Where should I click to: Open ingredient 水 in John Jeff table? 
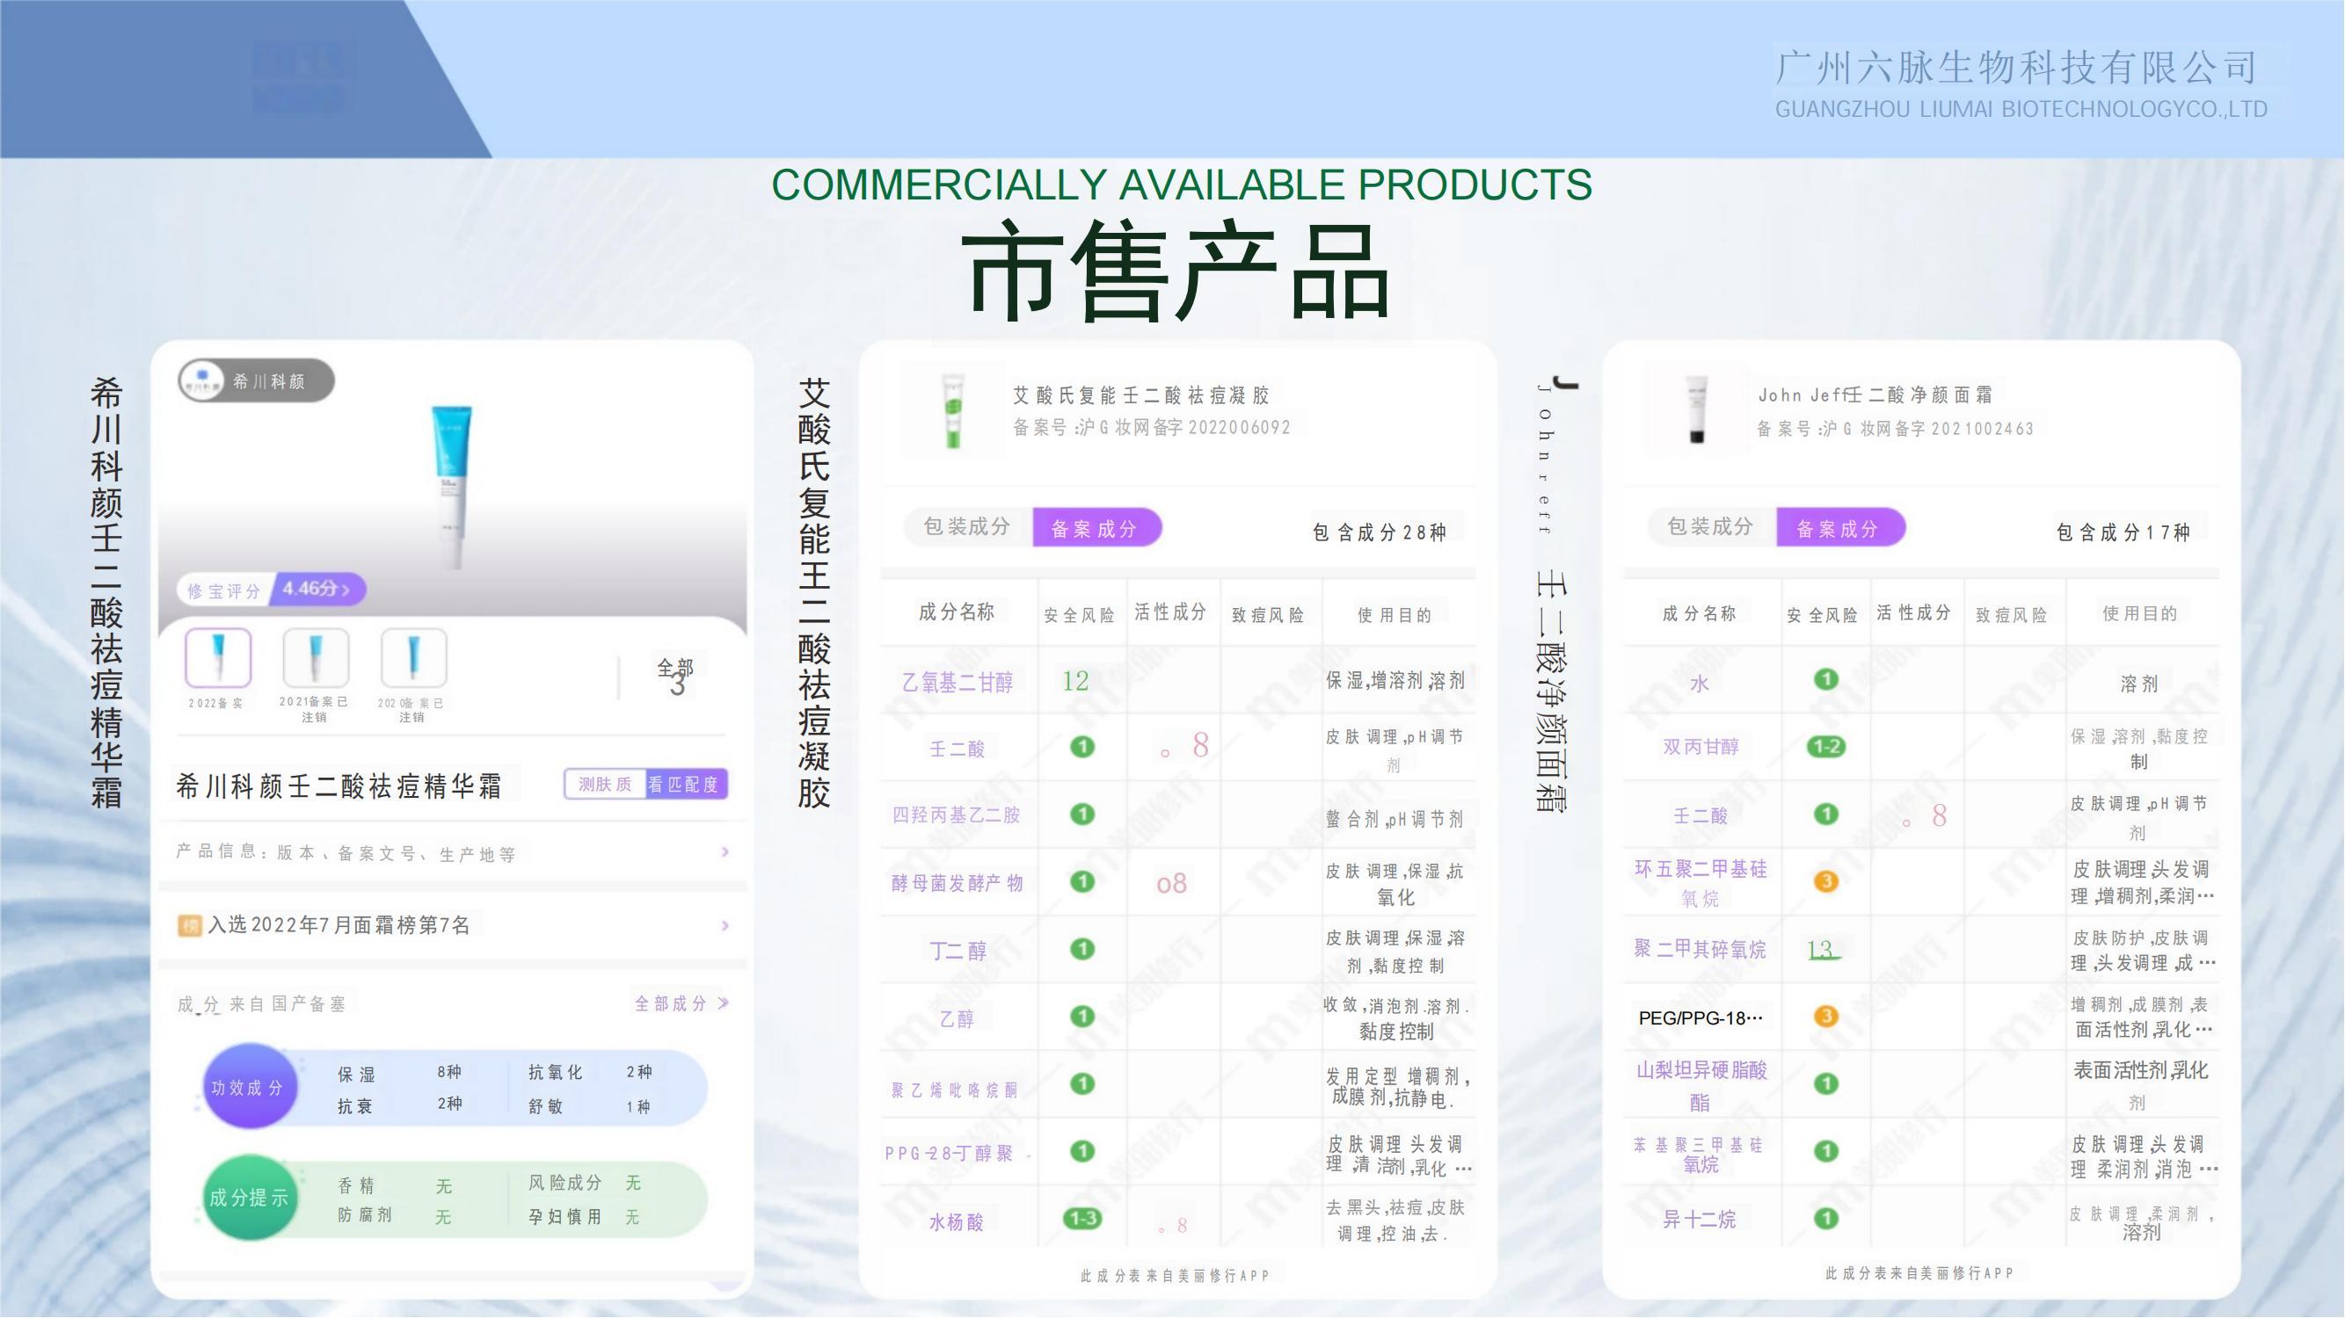(x=1700, y=683)
